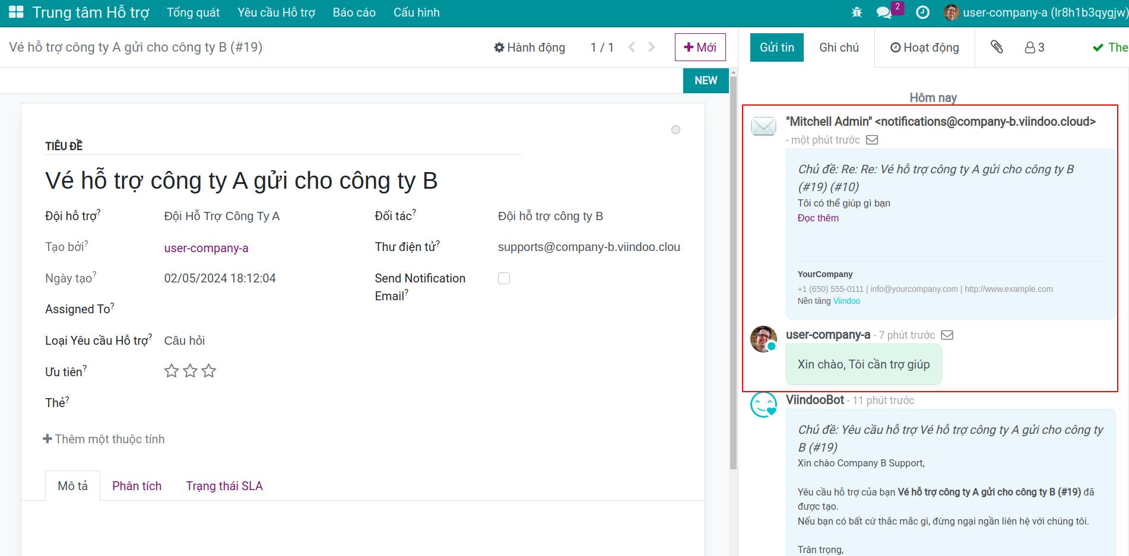1129x556 pixels.
Task: Open the conversations chat icon with badge
Action: [x=884, y=12]
